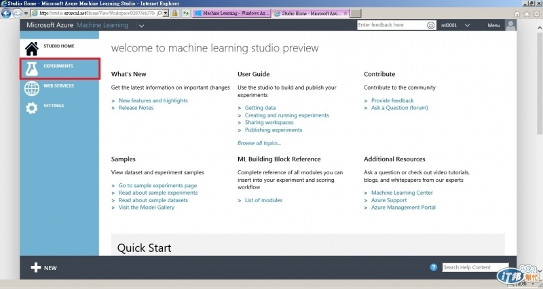The width and height of the screenshot is (543, 289).
Task: Open Go to sample experiments page link
Action: (157, 185)
